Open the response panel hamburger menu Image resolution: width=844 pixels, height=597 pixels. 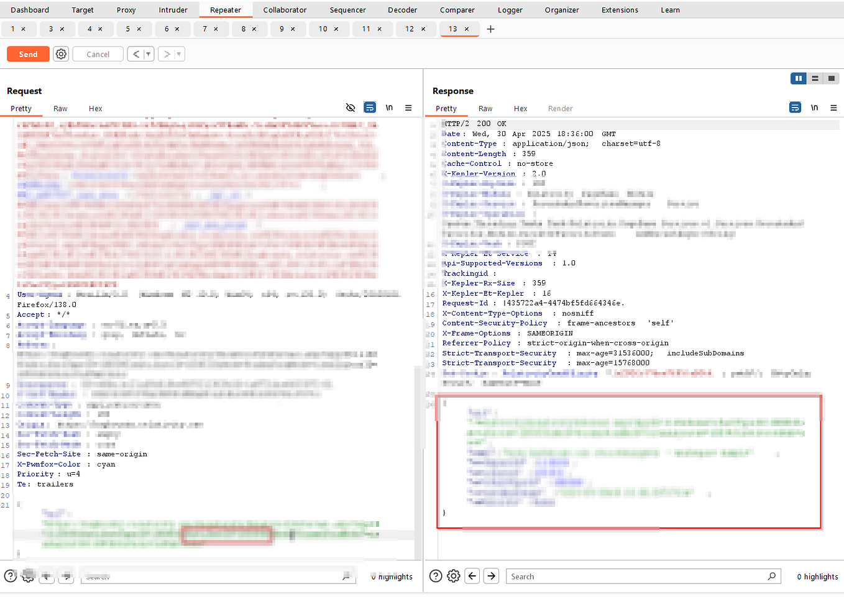pos(833,107)
